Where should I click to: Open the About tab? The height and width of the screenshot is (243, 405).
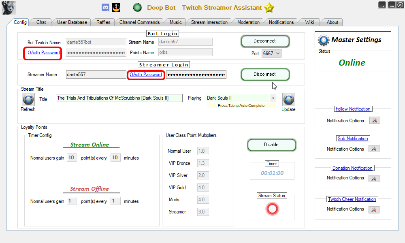coord(332,22)
